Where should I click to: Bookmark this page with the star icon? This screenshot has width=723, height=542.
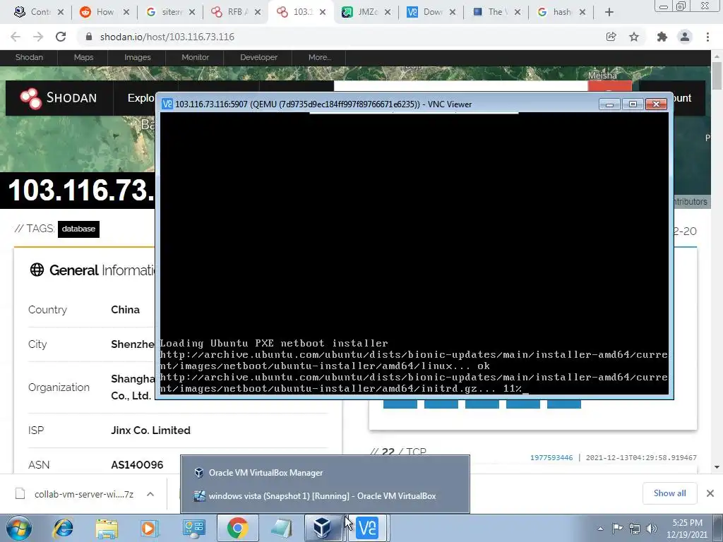coord(634,37)
